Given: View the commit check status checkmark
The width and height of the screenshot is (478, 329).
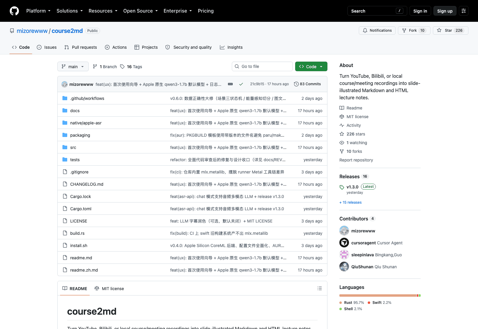Looking at the screenshot, I should pos(241,84).
